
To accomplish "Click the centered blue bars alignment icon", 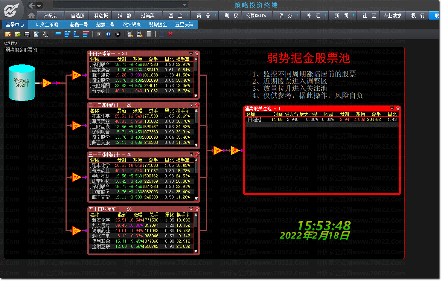I will coord(67,34).
